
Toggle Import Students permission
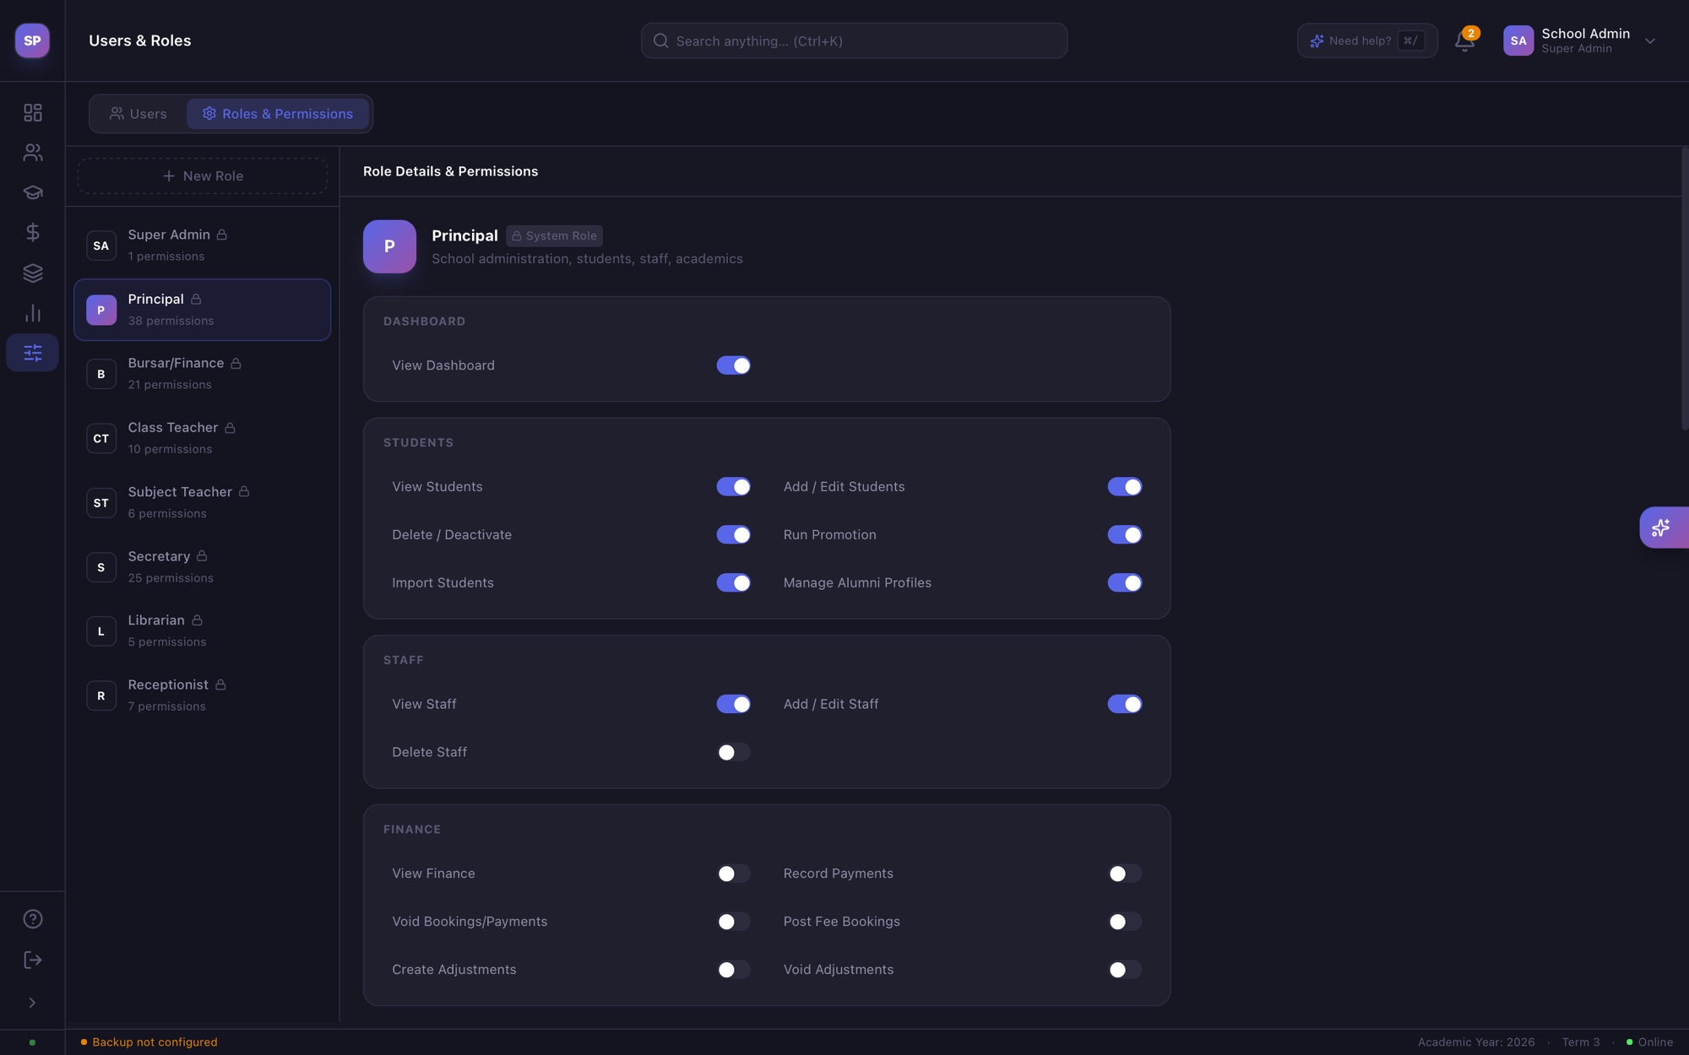(733, 583)
